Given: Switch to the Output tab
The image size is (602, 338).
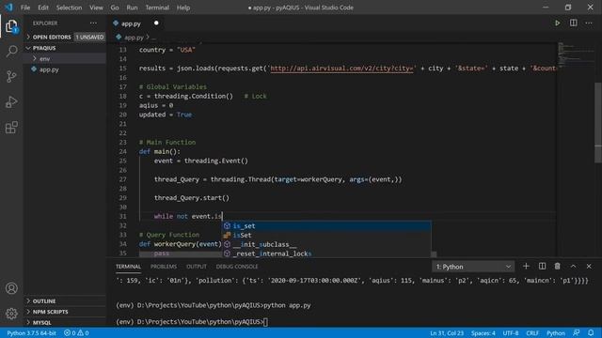Looking at the screenshot, I should (x=197, y=267).
